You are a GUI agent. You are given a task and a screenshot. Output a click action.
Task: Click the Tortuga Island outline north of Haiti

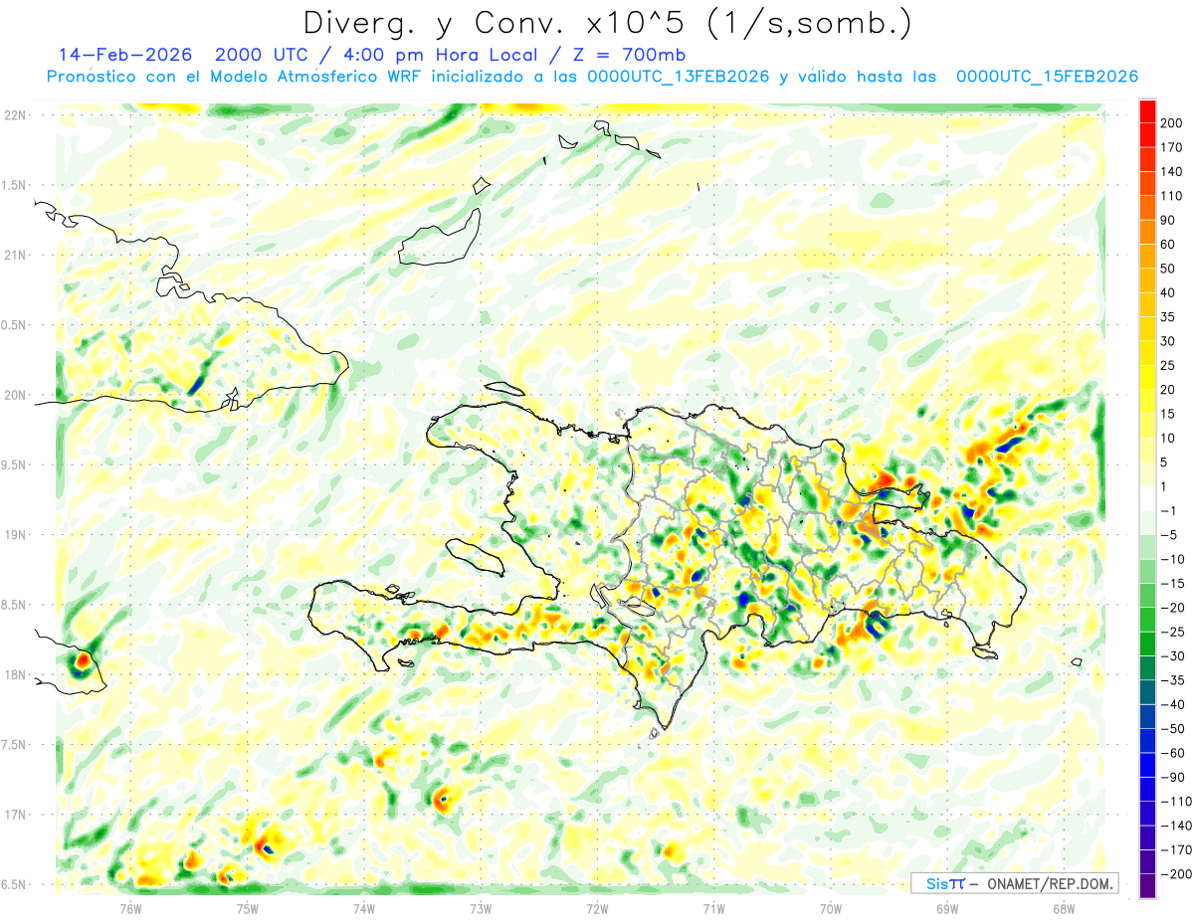505,390
